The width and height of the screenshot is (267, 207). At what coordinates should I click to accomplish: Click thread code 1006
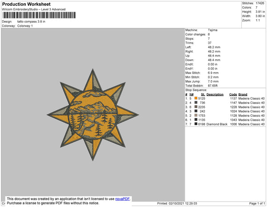coord(234,124)
